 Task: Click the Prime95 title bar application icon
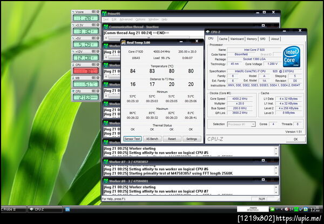pos(105,14)
